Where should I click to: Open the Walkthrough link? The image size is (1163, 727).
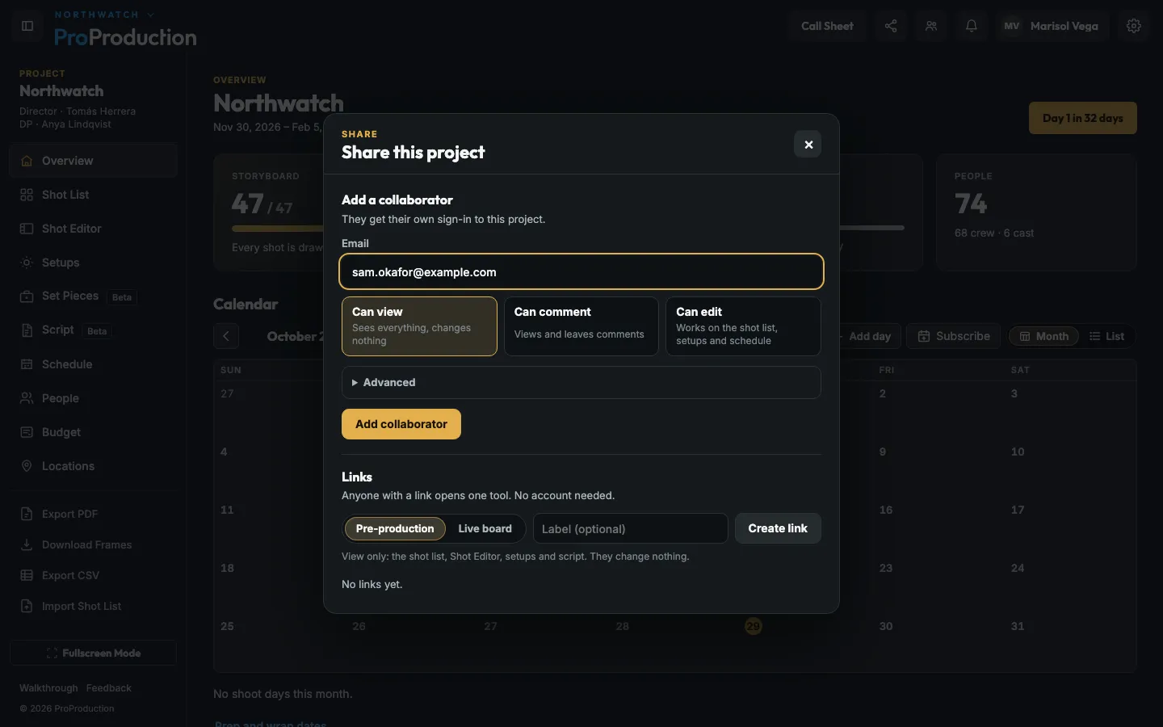[48, 688]
